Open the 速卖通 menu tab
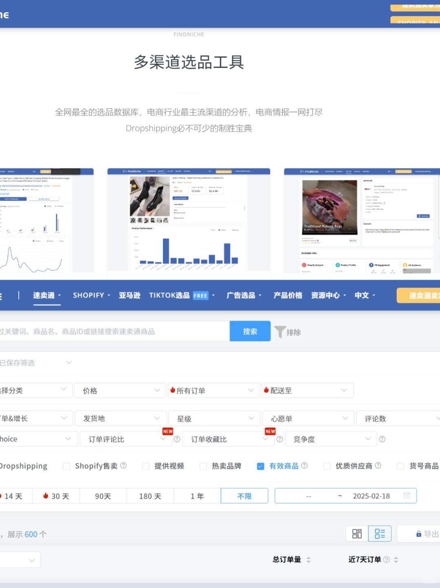 pyautogui.click(x=46, y=295)
